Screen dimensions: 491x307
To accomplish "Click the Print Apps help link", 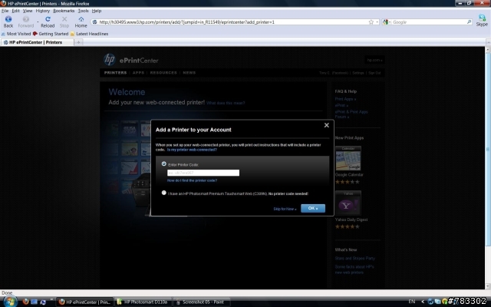I will (x=345, y=99).
